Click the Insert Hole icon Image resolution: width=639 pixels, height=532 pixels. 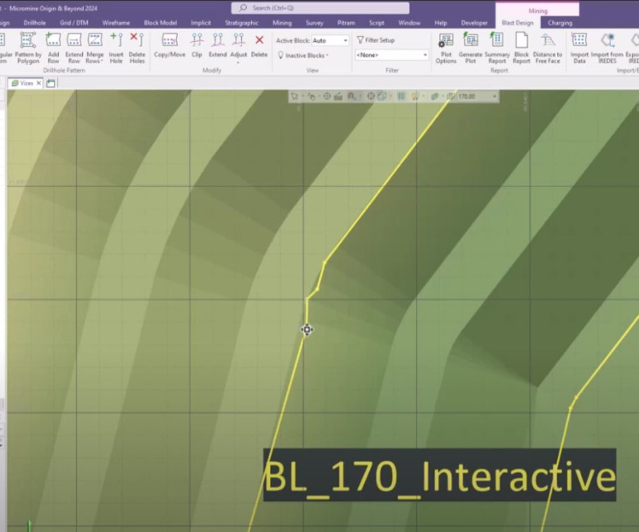(x=116, y=48)
